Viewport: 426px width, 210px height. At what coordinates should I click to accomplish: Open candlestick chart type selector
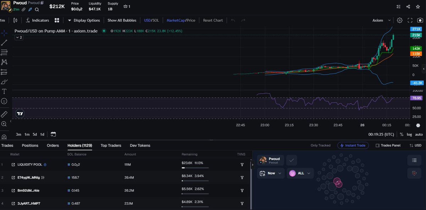coord(15,20)
